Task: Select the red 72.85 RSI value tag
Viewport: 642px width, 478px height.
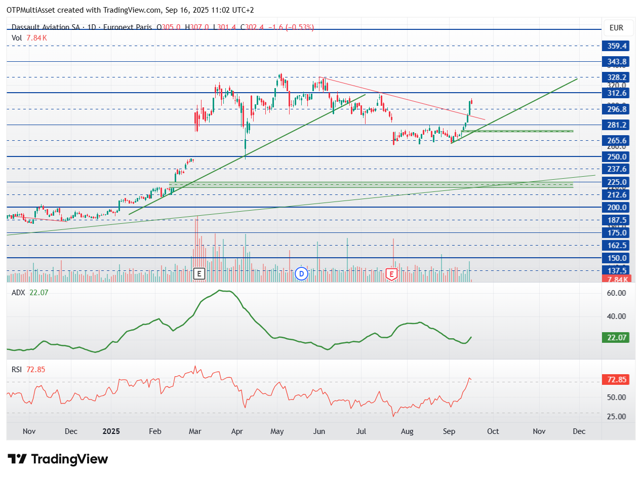Action: (615, 379)
